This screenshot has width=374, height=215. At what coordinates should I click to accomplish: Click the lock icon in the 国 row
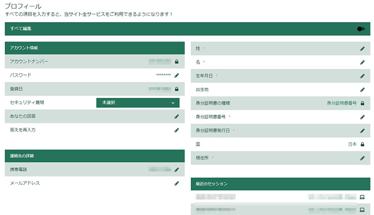tap(362, 144)
